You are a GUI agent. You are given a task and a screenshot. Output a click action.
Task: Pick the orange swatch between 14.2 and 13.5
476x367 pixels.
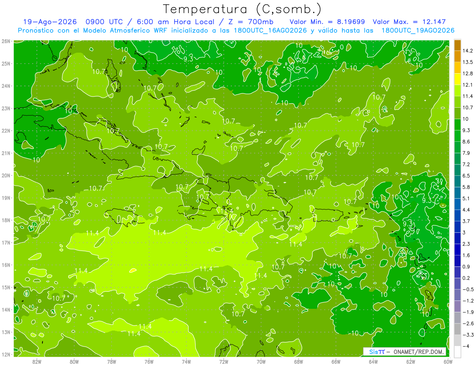coord(457,56)
